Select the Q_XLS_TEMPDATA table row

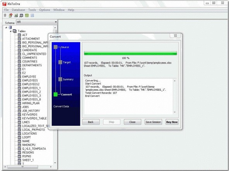[x=34, y=149]
